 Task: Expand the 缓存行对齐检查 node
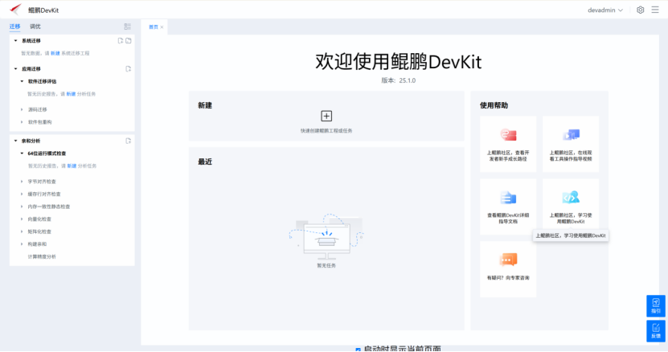[23, 194]
